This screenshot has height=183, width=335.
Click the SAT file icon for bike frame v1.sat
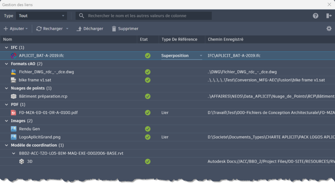pos(13,80)
